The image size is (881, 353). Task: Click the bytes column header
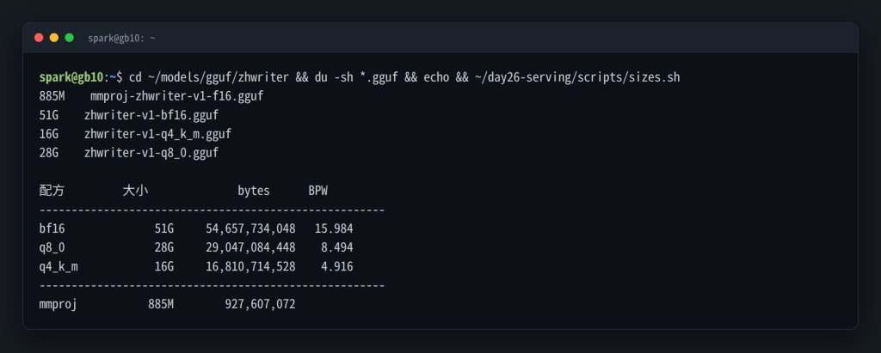(x=254, y=191)
